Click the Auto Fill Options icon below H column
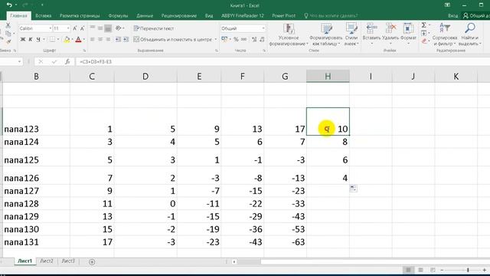 [353, 189]
